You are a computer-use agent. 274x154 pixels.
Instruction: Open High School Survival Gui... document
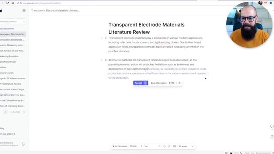[x=12, y=95]
